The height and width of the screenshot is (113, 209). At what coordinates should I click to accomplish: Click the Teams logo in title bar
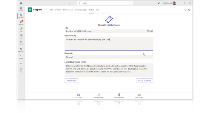pos(21,3)
